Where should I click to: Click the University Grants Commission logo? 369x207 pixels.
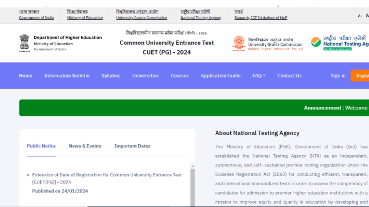coord(239,43)
